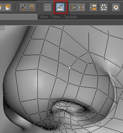The height and width of the screenshot is (133, 123).
Task: Click the partially visible cube icon at toolbar edge
Action: 1,7
